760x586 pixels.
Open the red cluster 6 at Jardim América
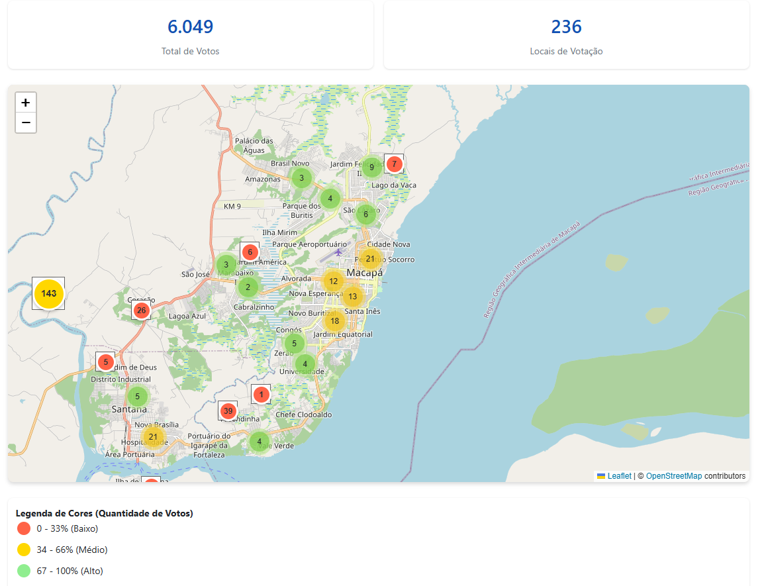[x=250, y=252]
